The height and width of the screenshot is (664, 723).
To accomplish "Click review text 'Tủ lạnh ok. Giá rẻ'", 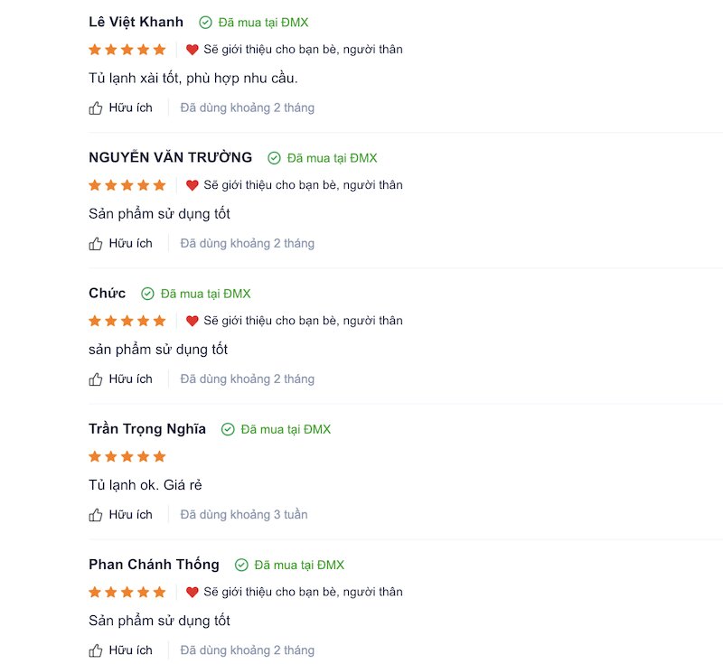I will click(x=146, y=485).
